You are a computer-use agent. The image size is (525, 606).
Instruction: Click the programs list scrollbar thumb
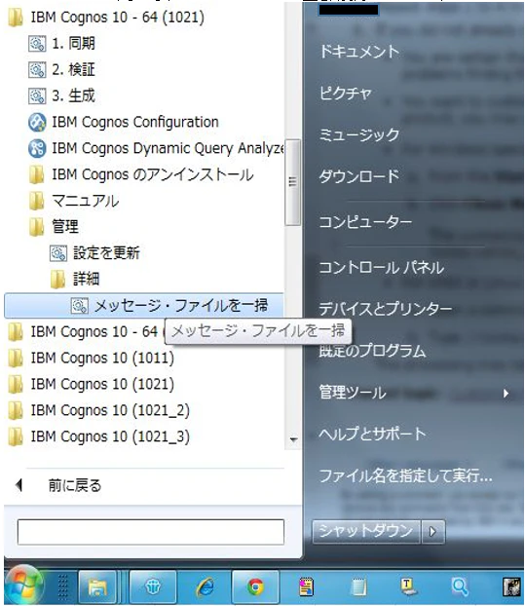(292, 182)
